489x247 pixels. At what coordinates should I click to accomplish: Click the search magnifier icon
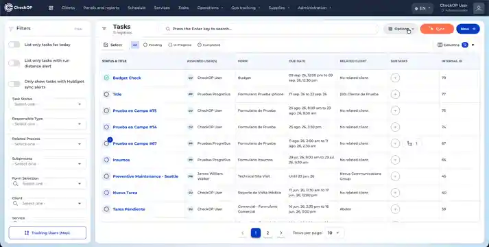[168, 29]
